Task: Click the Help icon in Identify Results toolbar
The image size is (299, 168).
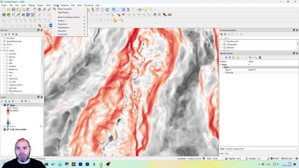Action: coord(260,57)
